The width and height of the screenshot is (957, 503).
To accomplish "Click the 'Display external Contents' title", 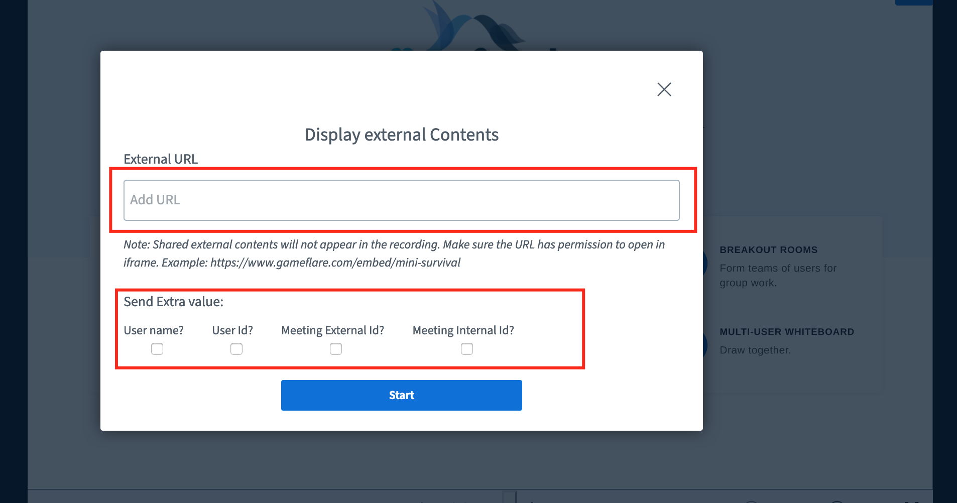I will click(x=402, y=135).
